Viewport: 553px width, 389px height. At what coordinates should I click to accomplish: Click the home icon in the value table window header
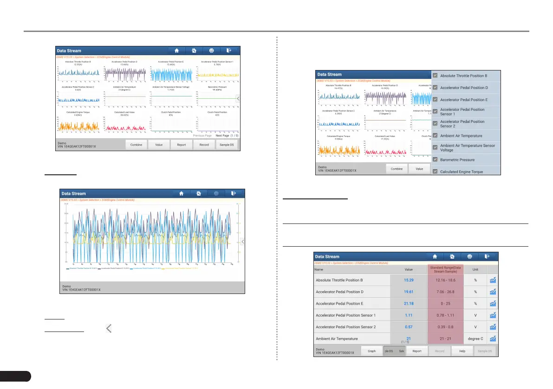click(x=435, y=257)
